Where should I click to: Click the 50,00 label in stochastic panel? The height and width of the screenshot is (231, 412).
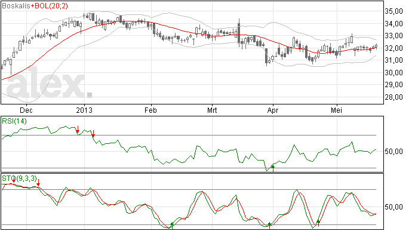(x=393, y=207)
